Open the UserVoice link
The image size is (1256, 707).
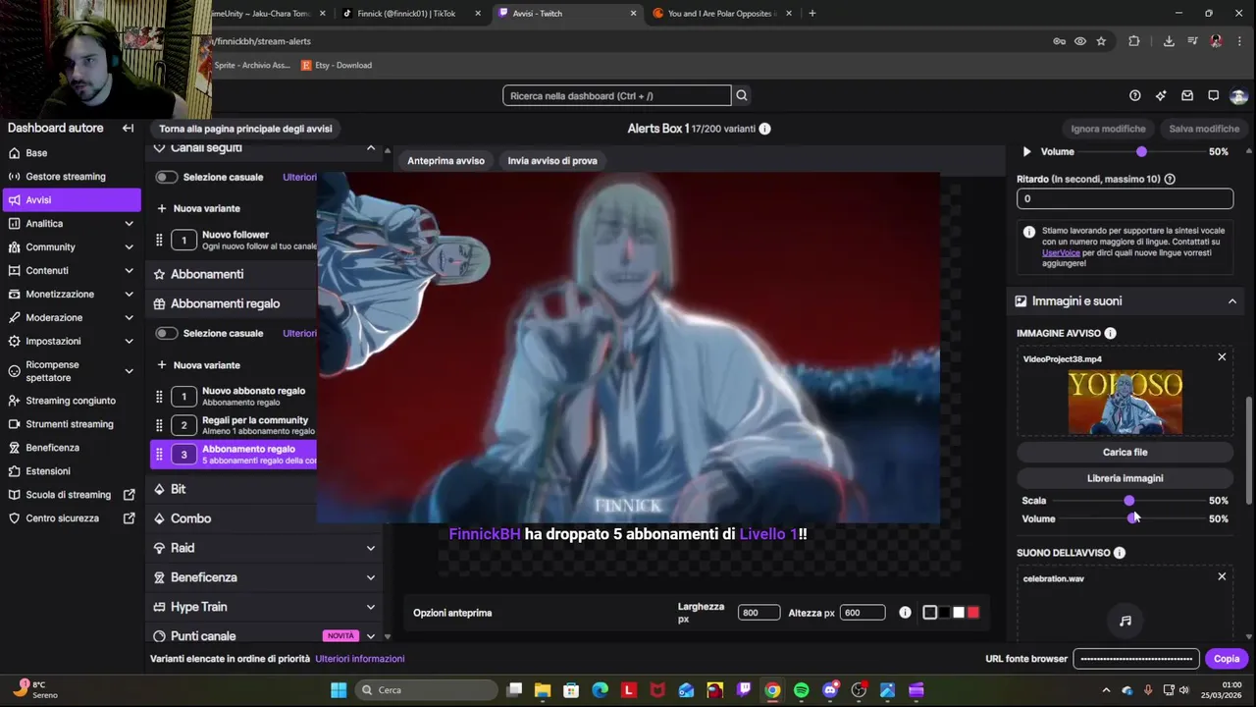[x=1061, y=252]
